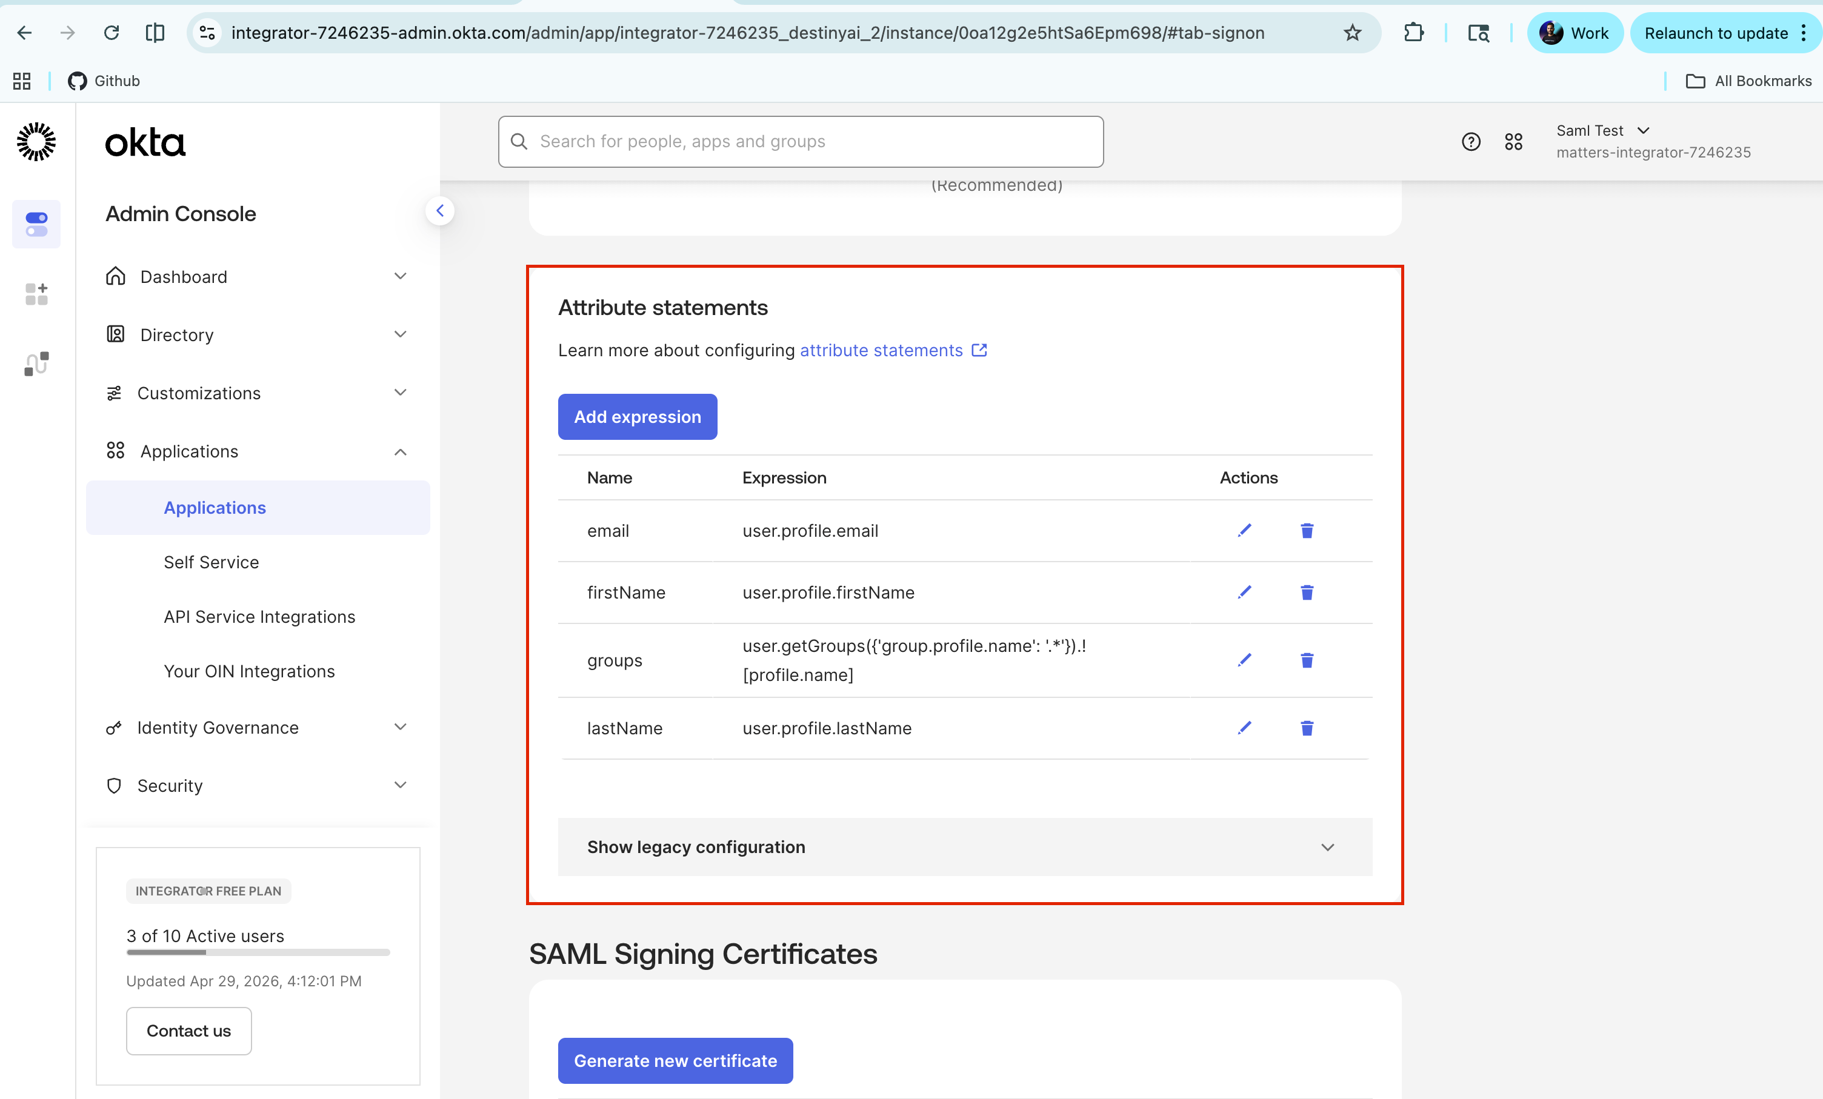Image resolution: width=1823 pixels, height=1099 pixels.
Task: Open the Security menu item
Action: pyautogui.click(x=170, y=785)
